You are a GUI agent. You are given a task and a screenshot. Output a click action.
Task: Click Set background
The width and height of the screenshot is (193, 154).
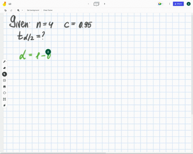pyautogui.click(x=33, y=10)
